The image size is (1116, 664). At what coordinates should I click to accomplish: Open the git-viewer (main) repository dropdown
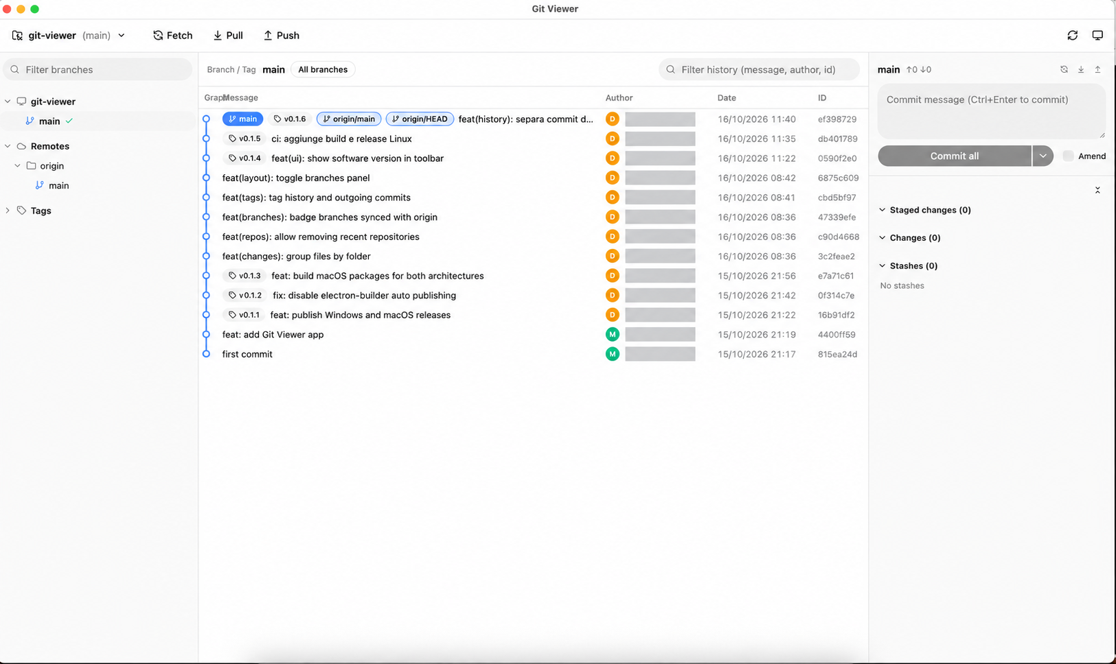[69, 35]
